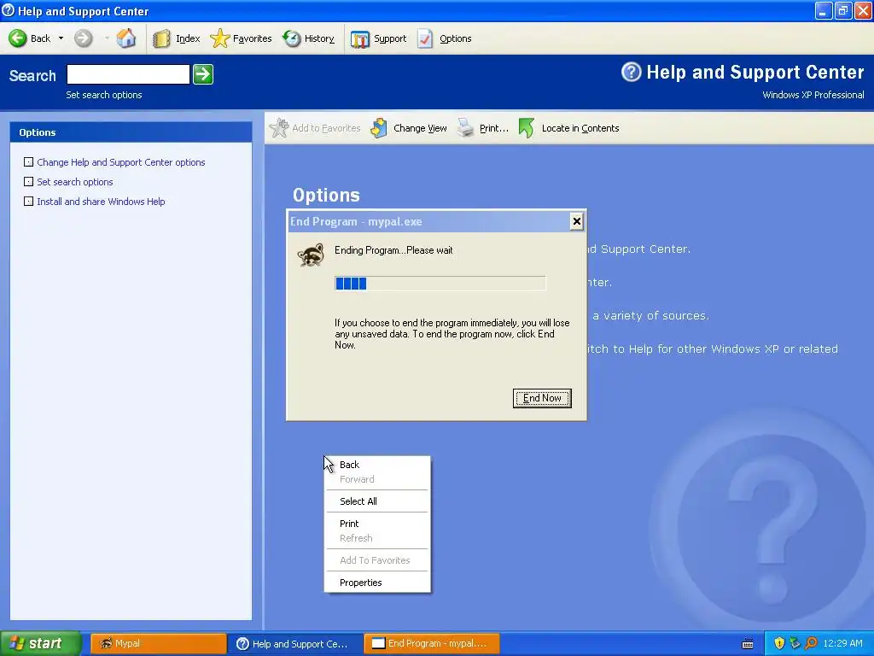The width and height of the screenshot is (874, 656).
Task: Click the Forward arrow icon in toolbar
Action: (84, 38)
